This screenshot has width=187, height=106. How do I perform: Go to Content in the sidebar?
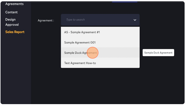12,12
